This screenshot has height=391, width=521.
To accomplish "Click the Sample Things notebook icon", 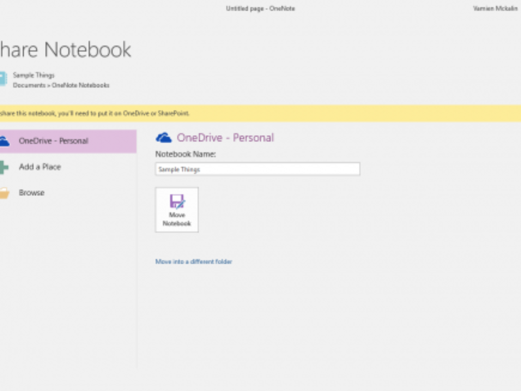I will [x=3, y=79].
